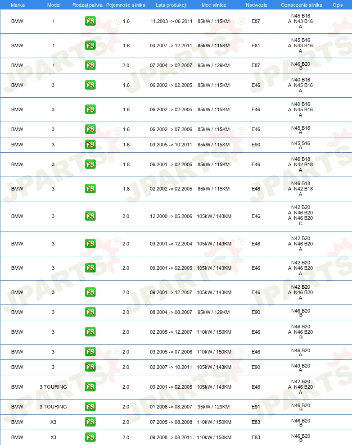
Task: Click the fuel icon in the 02.2005 -> 12.2007 row
Action: click(x=90, y=332)
